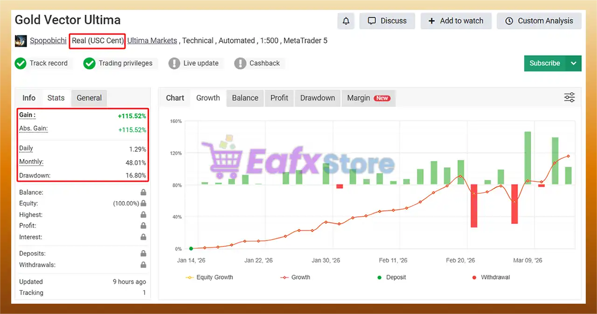Expand the Subscribe dropdown arrow

pos(574,63)
